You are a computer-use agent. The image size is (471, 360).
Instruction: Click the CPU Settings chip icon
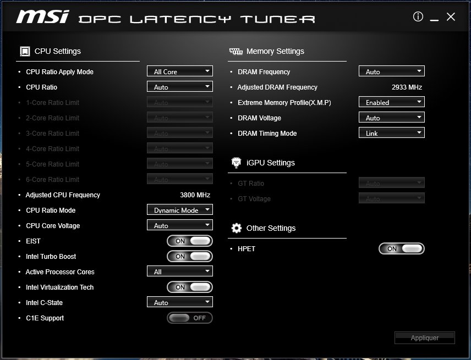(25, 52)
